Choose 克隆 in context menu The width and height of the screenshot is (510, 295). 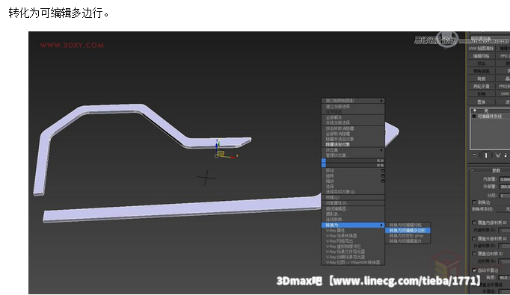[353, 197]
